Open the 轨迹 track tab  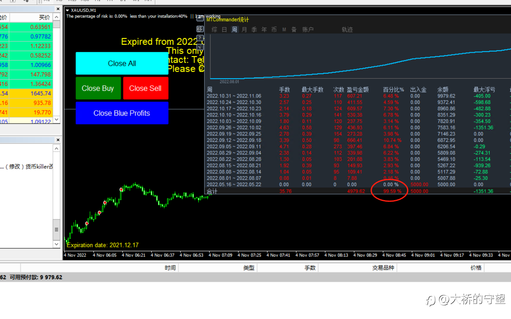(347, 30)
